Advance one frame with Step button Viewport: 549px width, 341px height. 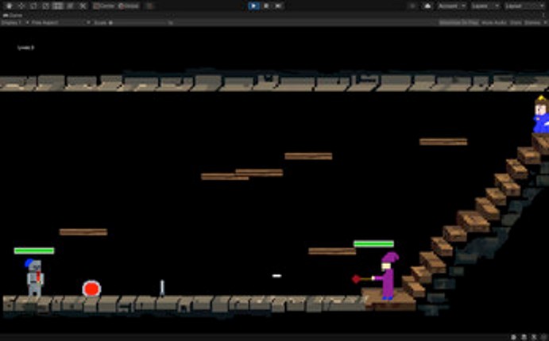278,6
